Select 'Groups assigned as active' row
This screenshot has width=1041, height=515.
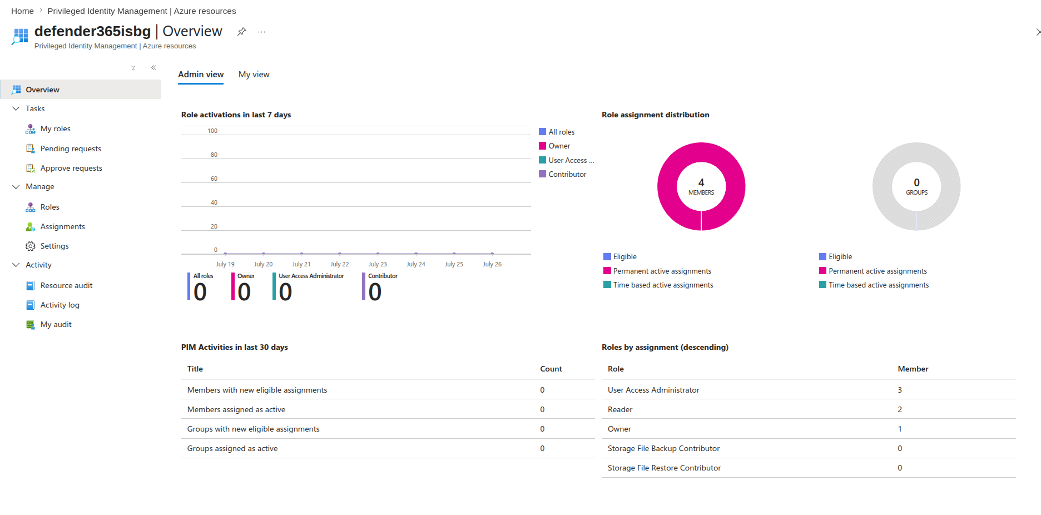(x=388, y=448)
